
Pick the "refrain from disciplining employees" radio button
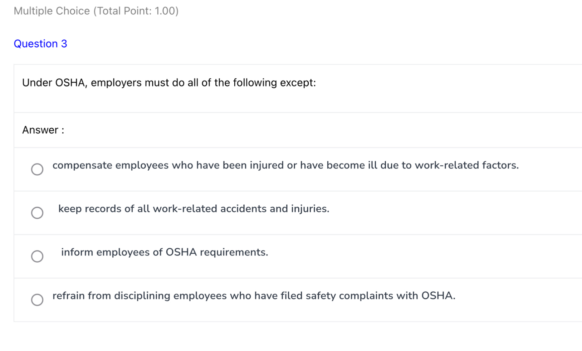click(37, 300)
